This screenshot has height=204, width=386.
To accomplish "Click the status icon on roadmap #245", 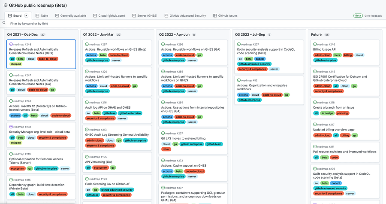I will tap(315, 71).
